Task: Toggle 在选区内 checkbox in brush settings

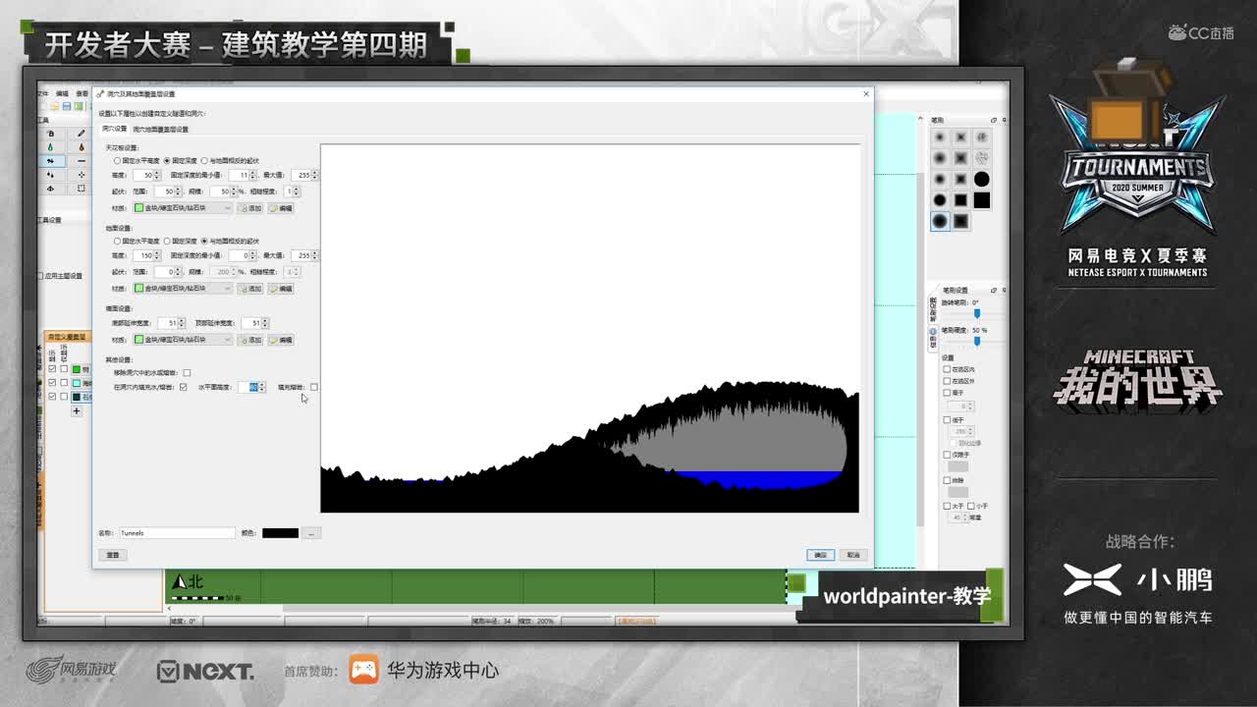Action: pyautogui.click(x=947, y=369)
